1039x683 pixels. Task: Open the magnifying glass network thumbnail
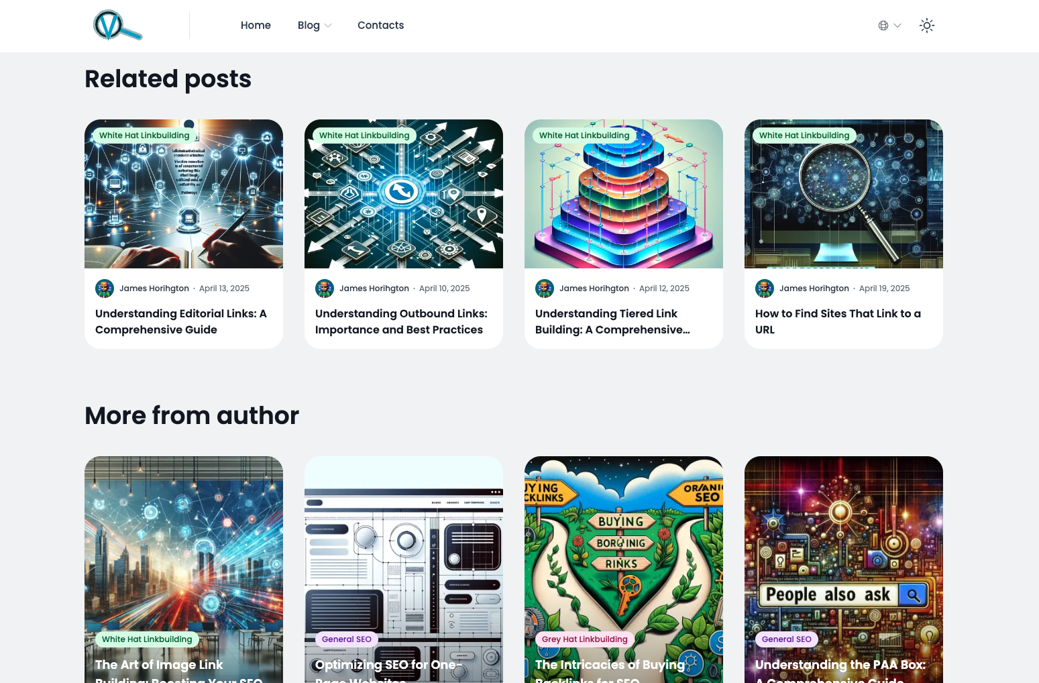[x=844, y=194]
